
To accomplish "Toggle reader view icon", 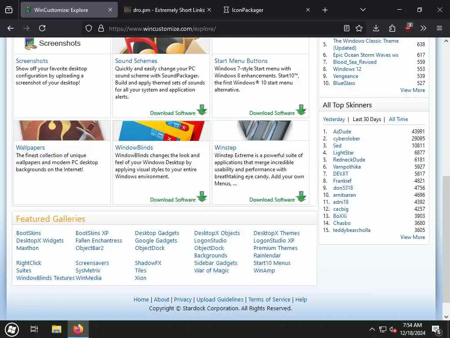I will coord(347,28).
